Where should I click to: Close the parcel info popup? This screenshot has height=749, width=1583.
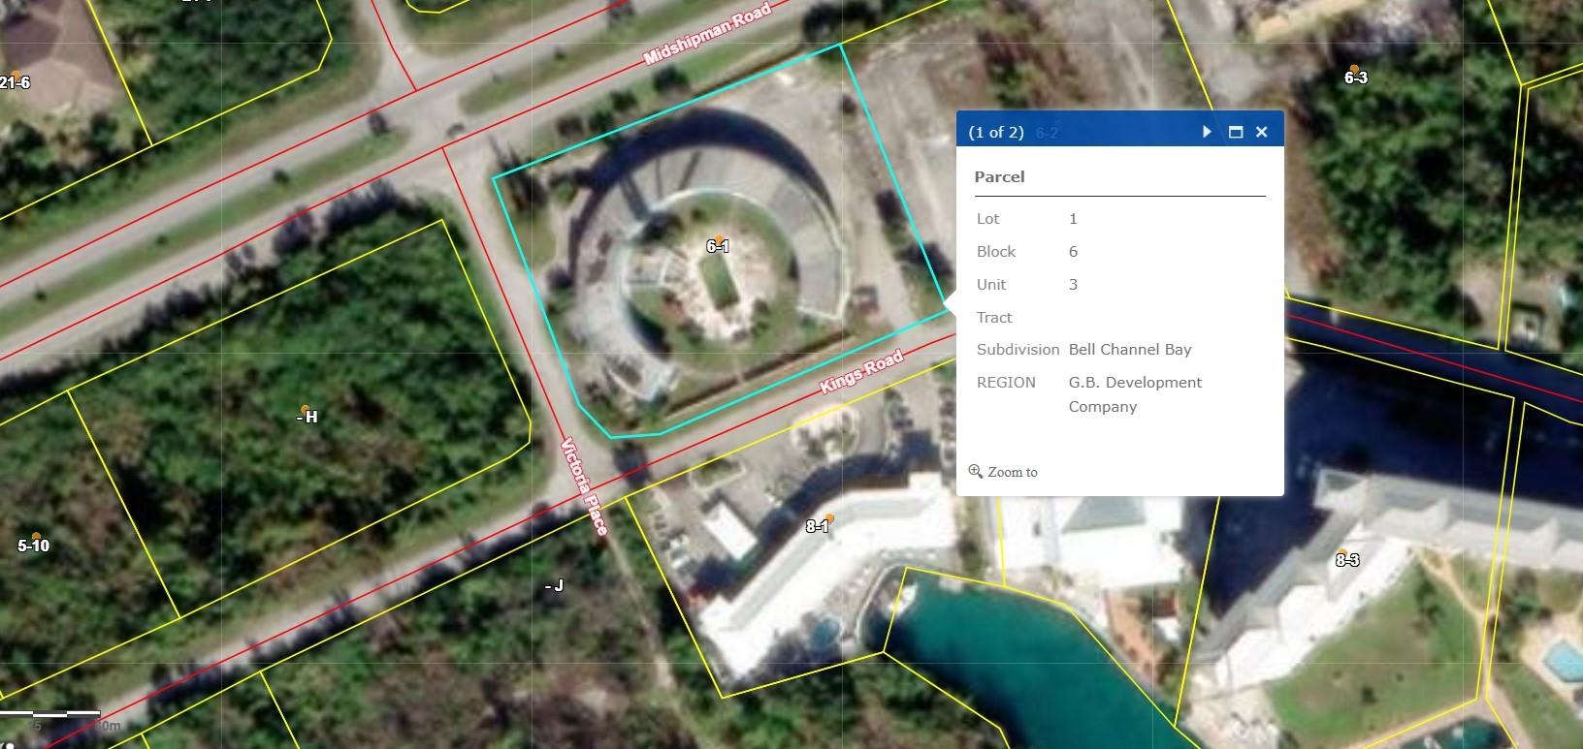click(x=1262, y=132)
